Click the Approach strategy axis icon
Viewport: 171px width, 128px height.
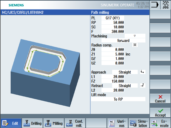pyautogui.click(x=142, y=72)
